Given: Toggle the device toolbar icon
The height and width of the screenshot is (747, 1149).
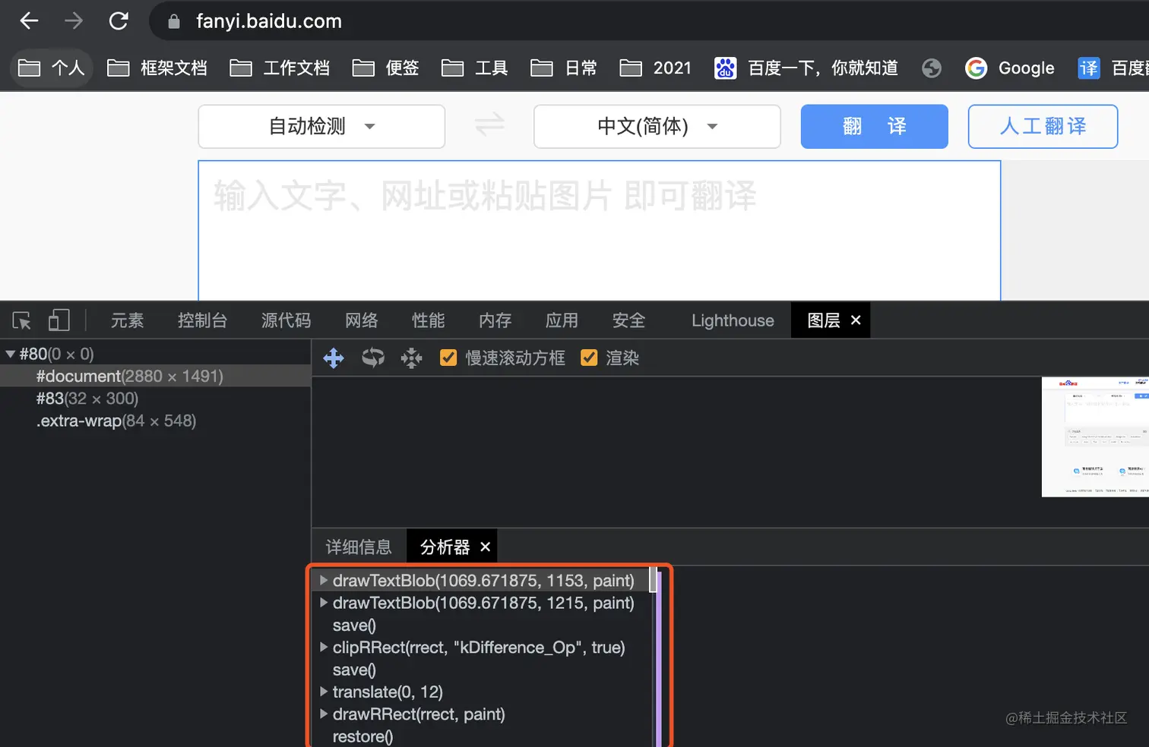Looking at the screenshot, I should click(x=59, y=320).
